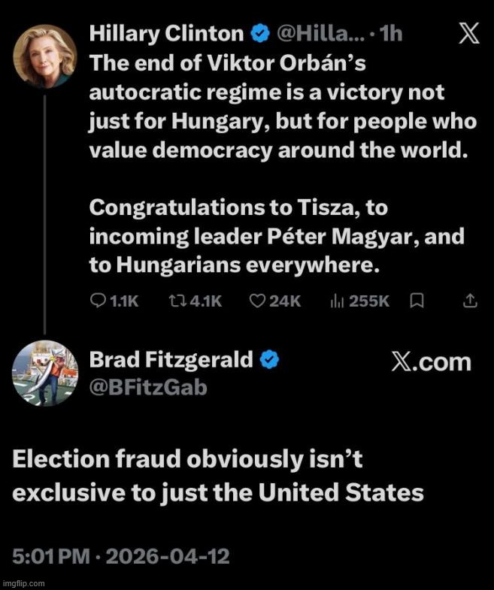Open the top tweet author's profile picture

45,56
